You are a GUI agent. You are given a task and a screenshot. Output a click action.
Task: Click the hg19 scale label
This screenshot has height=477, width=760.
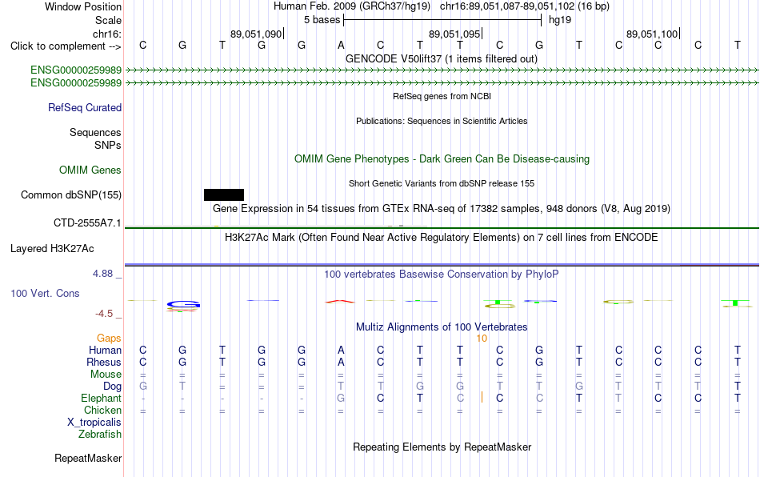coord(560,20)
